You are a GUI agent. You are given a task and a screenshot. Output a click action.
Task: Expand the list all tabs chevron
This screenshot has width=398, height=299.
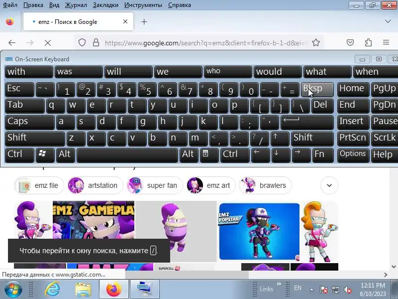point(388,21)
